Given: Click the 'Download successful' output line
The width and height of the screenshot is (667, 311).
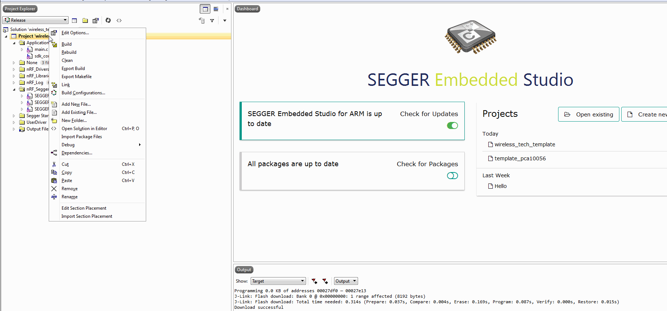Looking at the screenshot, I should point(259,307).
